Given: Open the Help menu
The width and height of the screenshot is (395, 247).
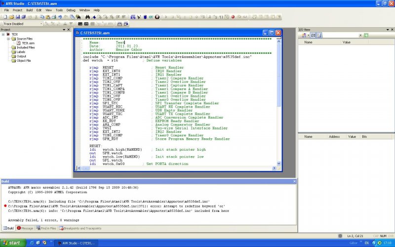Looking at the screenshot, I should click(x=97, y=10).
